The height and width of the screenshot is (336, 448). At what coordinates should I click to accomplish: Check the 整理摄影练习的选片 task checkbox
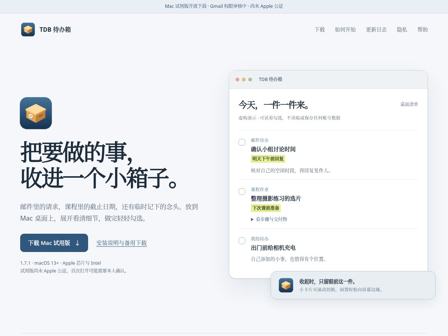(242, 192)
